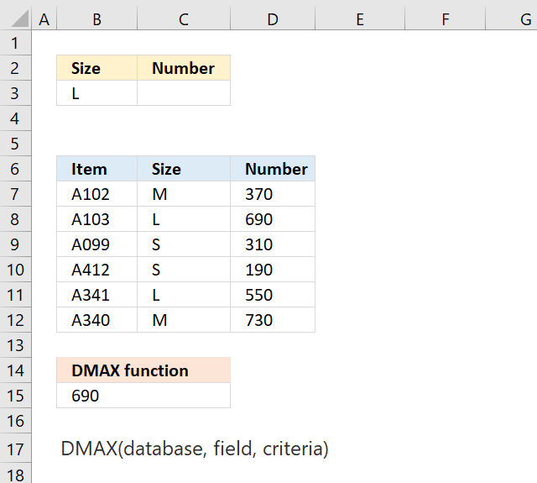Select cell with value 550
This screenshot has height=483, width=537.
[x=273, y=295]
